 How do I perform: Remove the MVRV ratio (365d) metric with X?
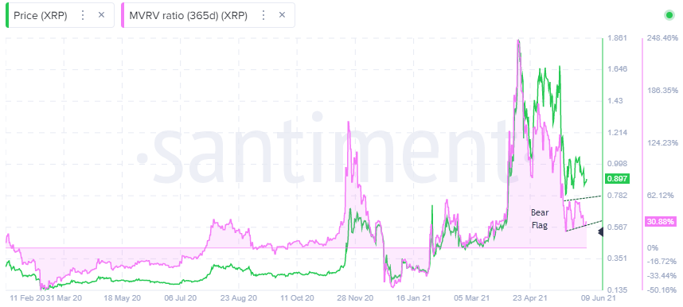[x=282, y=15]
